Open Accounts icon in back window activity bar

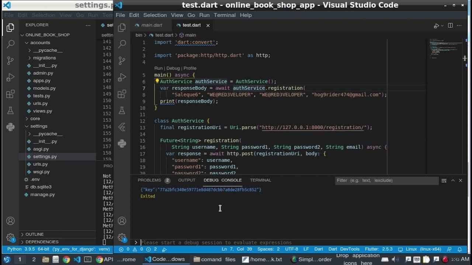pyautogui.click(x=10, y=221)
